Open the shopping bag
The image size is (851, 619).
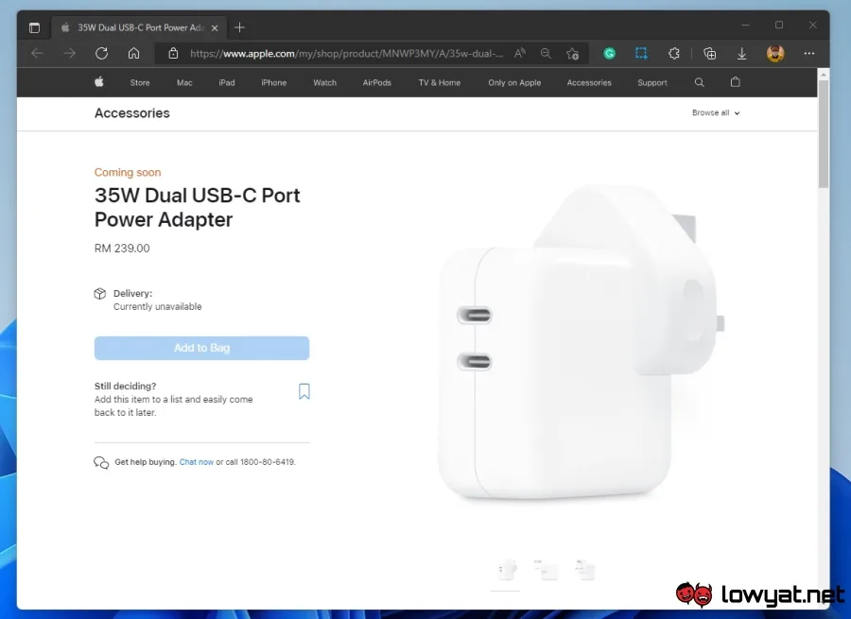point(735,82)
